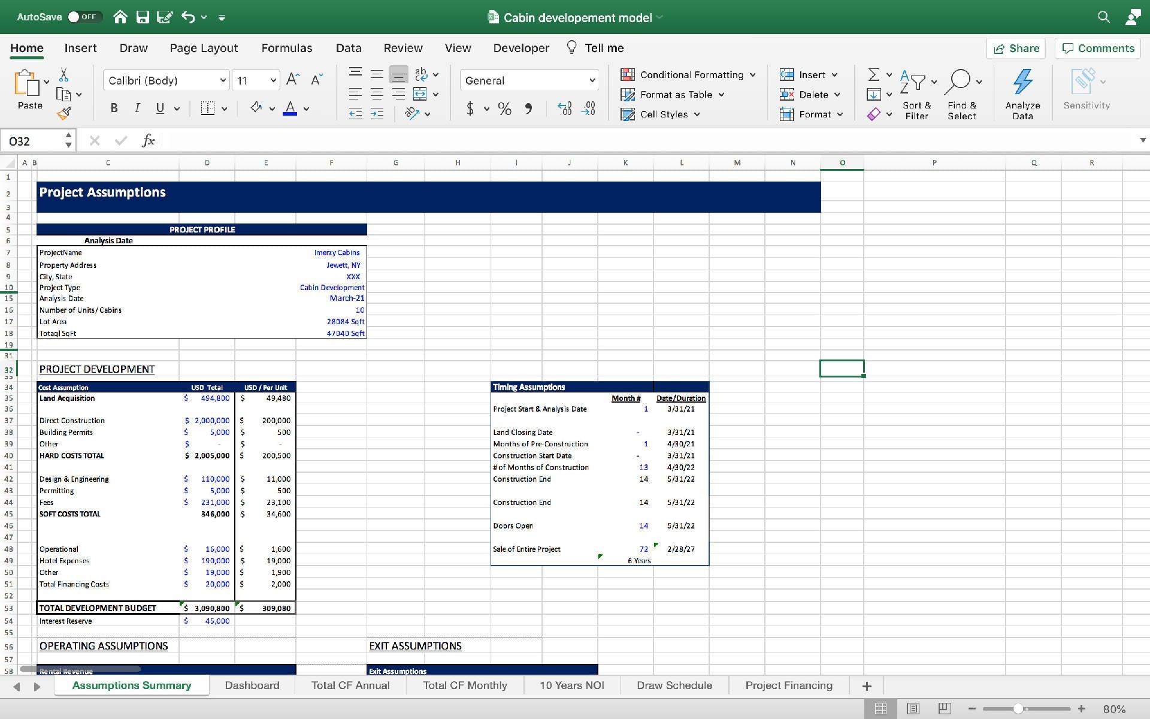The image size is (1150, 719).
Task: Toggle Bold formatting
Action: pos(114,108)
